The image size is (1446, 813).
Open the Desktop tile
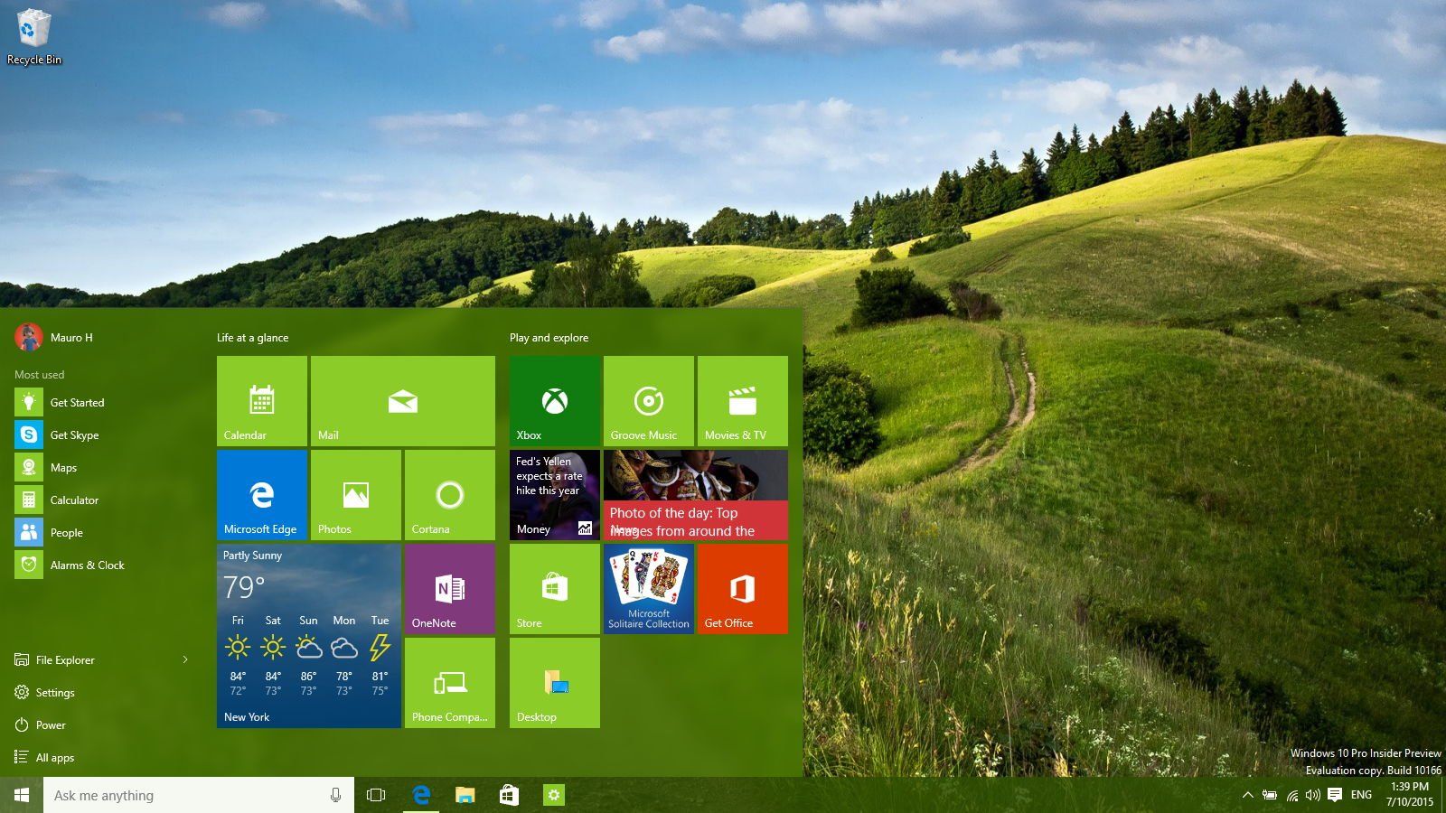[555, 683]
